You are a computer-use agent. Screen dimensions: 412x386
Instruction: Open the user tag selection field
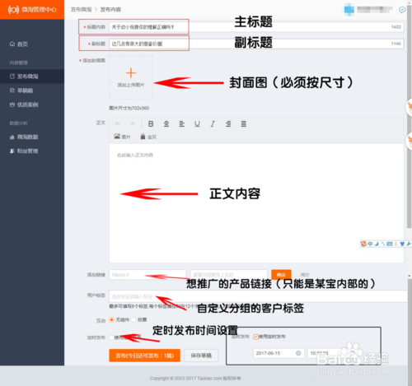(x=258, y=296)
